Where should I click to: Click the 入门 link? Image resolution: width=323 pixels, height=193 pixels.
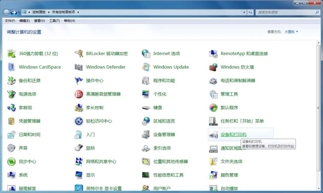click(x=90, y=135)
